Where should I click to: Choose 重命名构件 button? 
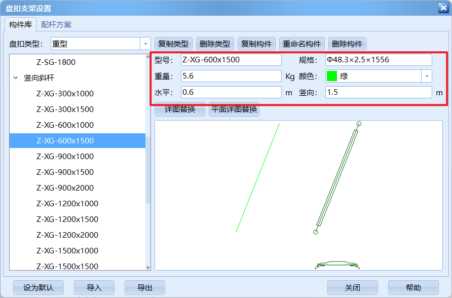pyautogui.click(x=302, y=44)
